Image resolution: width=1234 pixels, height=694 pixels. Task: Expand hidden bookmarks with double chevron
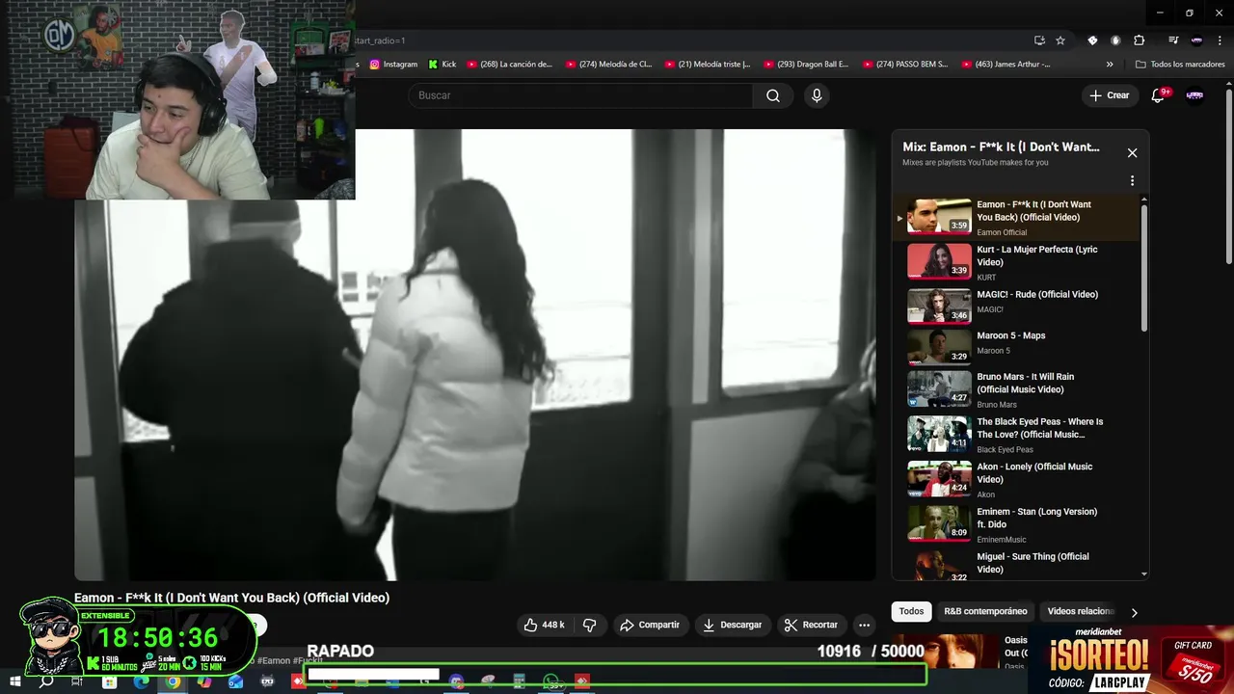[x=1110, y=65]
